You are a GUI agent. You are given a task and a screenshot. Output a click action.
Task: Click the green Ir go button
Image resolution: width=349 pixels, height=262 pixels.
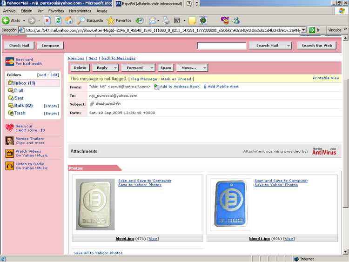pyautogui.click(x=312, y=30)
